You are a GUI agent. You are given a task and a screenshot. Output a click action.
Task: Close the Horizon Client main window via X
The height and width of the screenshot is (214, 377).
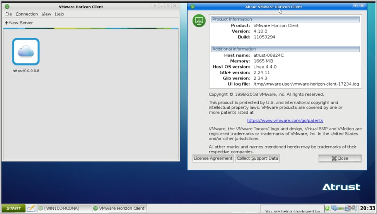(175, 5)
